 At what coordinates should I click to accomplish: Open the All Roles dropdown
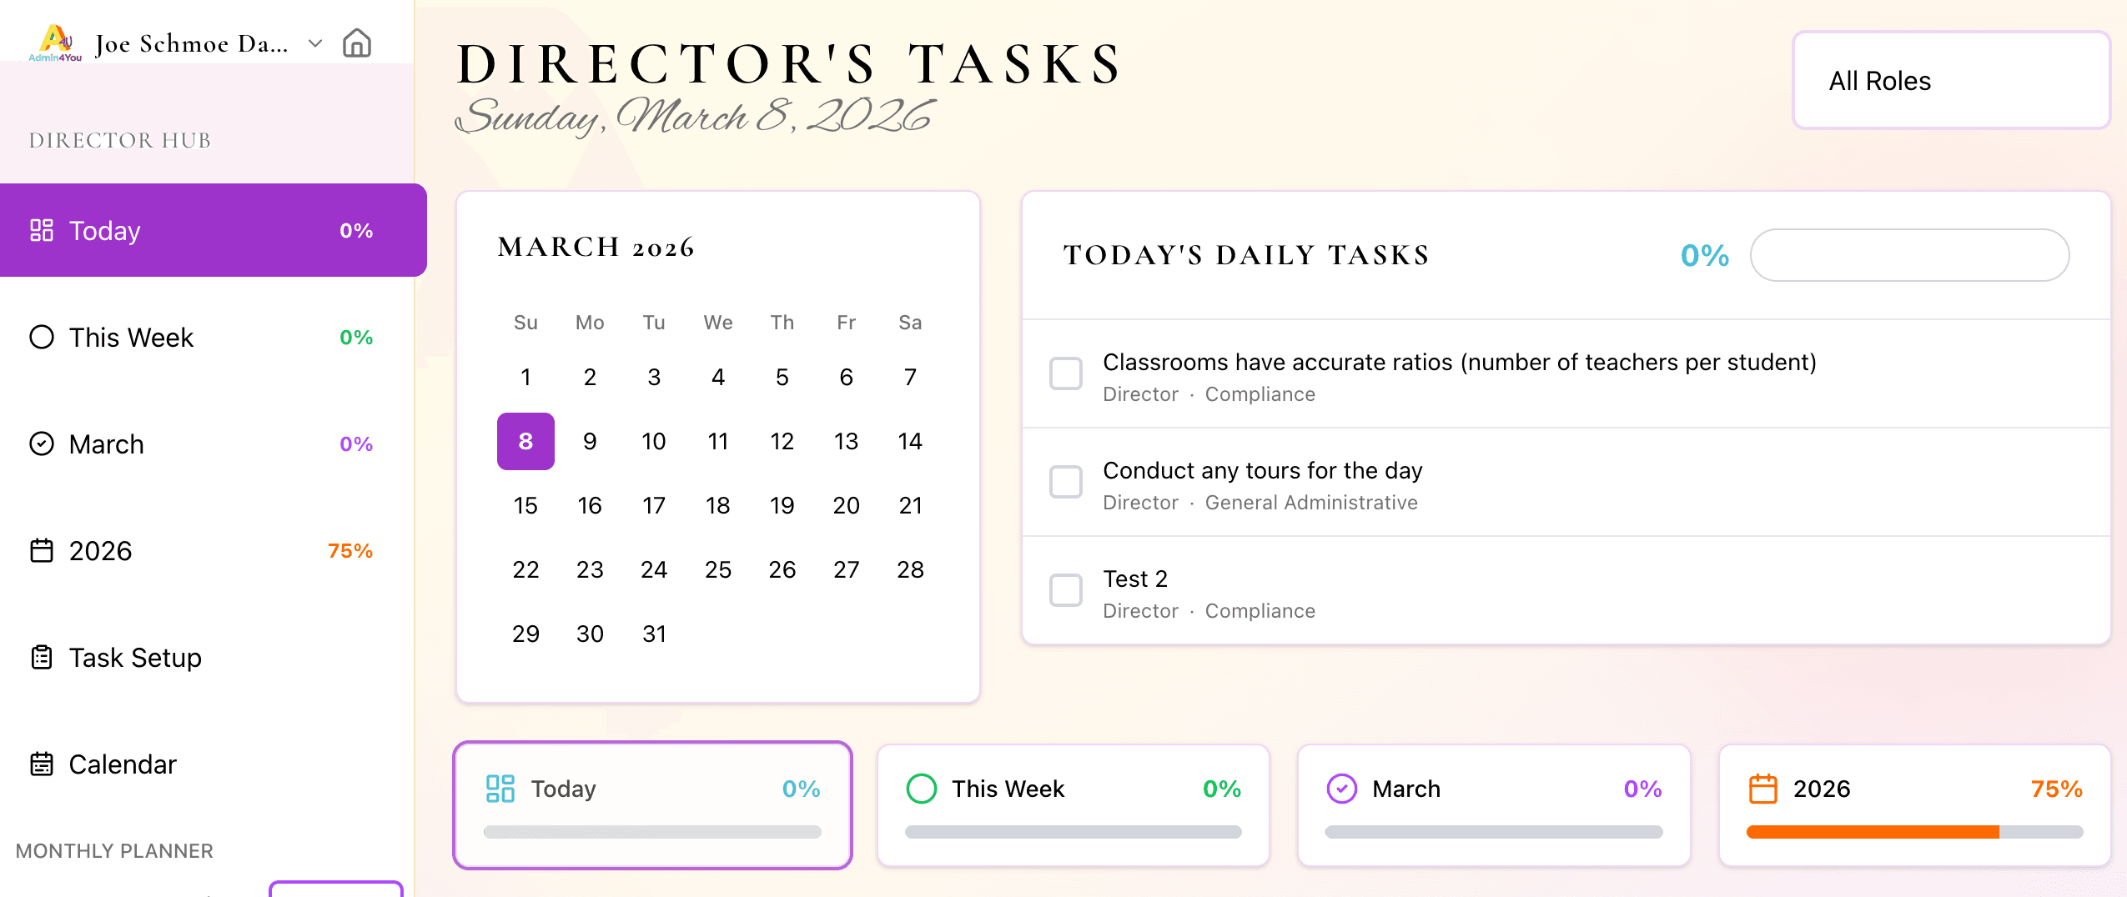coord(1951,81)
